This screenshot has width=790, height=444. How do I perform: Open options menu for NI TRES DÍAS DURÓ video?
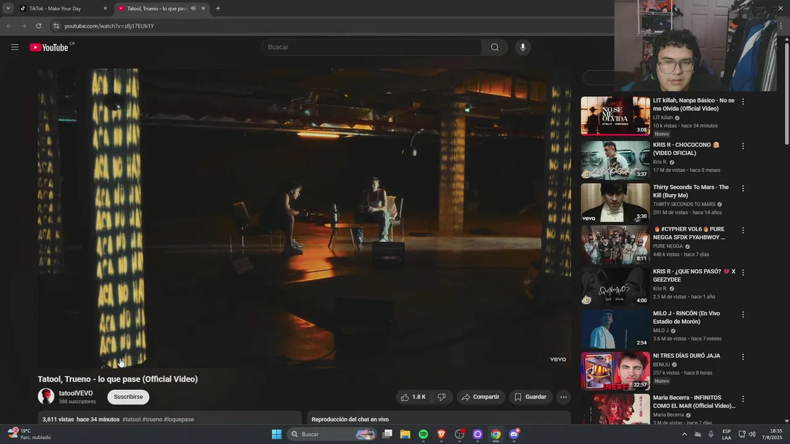[743, 356]
